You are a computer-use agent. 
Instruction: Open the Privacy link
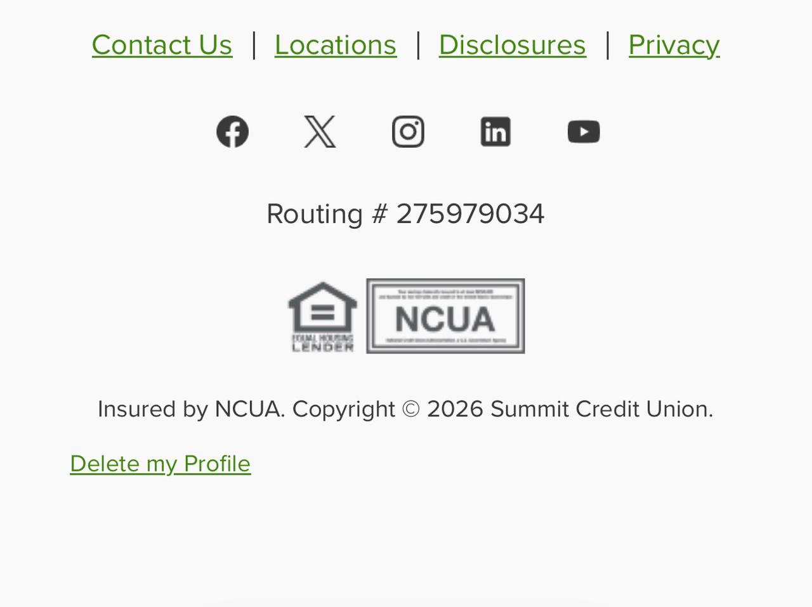(x=674, y=45)
